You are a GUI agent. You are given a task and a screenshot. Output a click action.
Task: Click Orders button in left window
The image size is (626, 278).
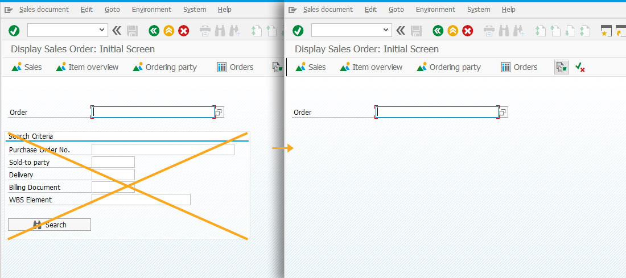[x=235, y=68]
